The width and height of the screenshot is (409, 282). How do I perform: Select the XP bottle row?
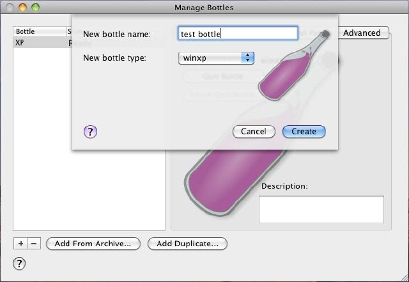[x=38, y=42]
